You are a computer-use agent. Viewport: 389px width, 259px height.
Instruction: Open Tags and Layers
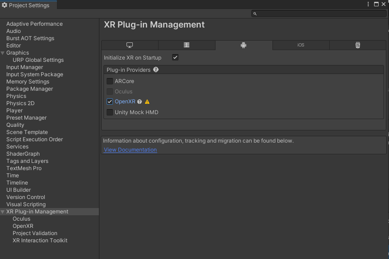click(x=27, y=161)
